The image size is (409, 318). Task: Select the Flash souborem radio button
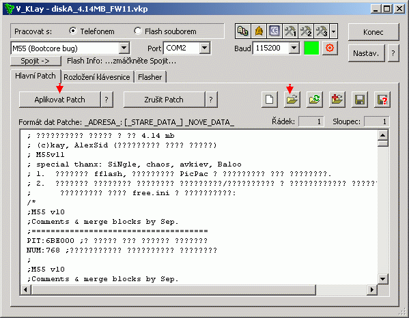tap(137, 31)
